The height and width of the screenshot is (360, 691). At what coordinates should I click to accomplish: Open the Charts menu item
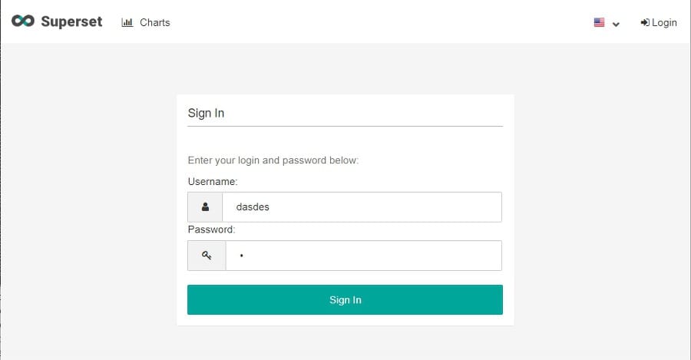(154, 22)
